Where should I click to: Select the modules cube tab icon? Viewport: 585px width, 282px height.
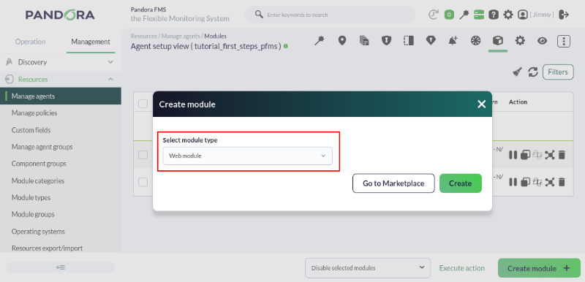pyautogui.click(x=498, y=41)
